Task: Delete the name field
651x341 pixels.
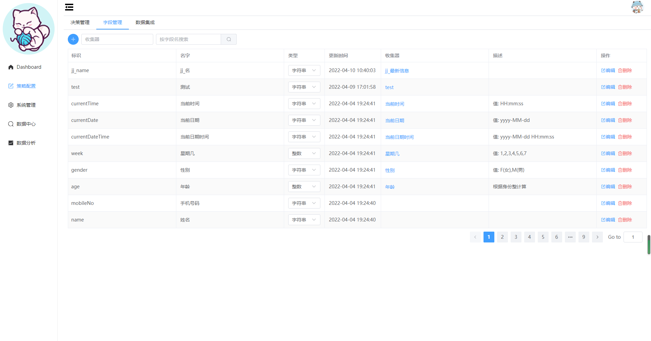Action: (625, 220)
